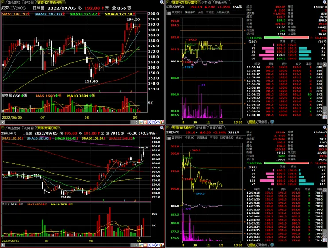Open the round panel menu button beside 聚陽 技術分析 tab
Viewport: 328px width, 248px height.
pos(3,128)
